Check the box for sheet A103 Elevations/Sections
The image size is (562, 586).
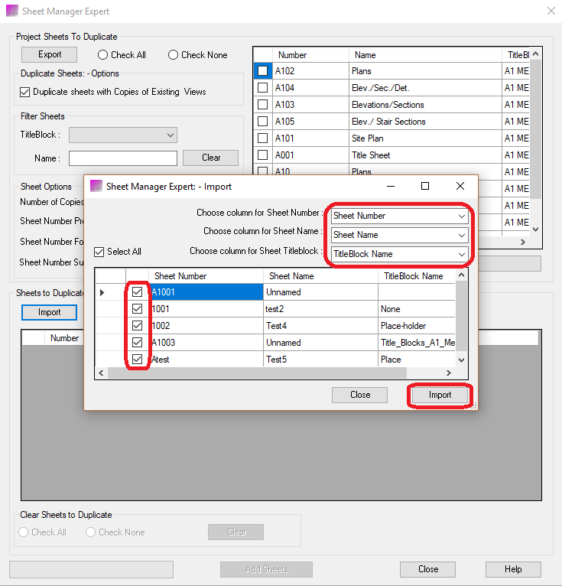pyautogui.click(x=263, y=105)
